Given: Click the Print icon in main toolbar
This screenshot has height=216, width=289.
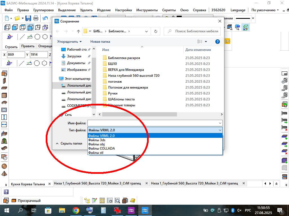Looking at the screenshot, I should (36, 18).
